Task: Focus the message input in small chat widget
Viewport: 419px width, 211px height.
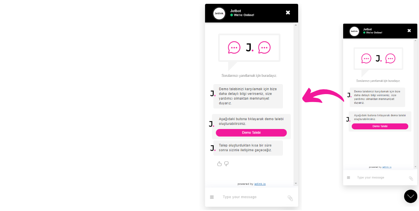Action: (x=380, y=177)
